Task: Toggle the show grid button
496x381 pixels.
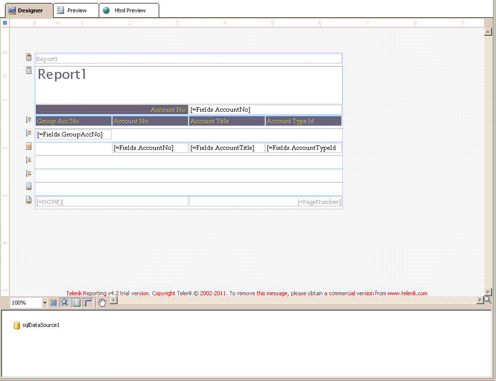Action: [54, 303]
